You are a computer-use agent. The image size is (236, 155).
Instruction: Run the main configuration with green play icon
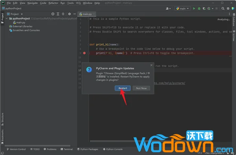(194, 9)
